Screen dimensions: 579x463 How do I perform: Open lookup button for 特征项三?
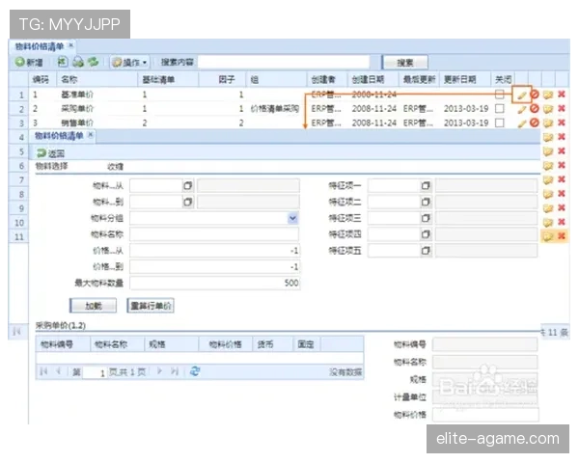click(426, 218)
